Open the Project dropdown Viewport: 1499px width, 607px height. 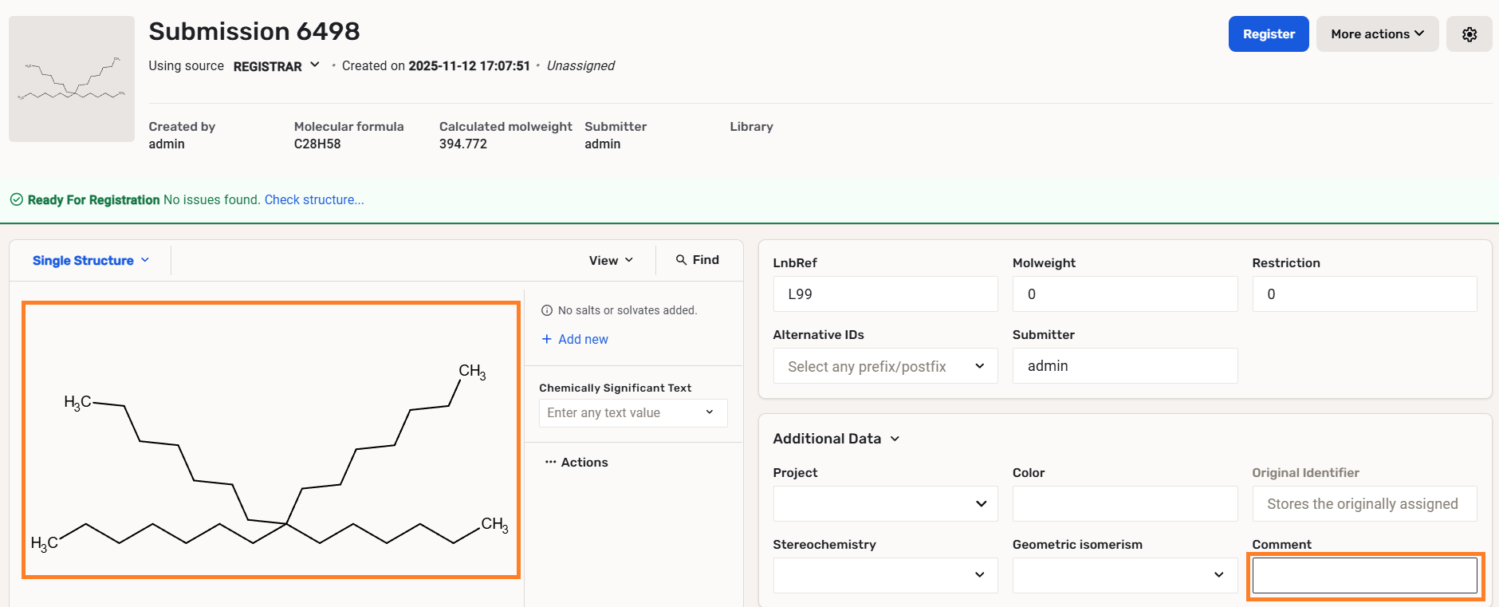[885, 504]
